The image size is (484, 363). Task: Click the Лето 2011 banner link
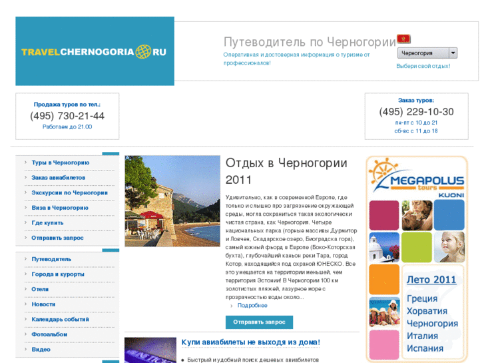431,280
